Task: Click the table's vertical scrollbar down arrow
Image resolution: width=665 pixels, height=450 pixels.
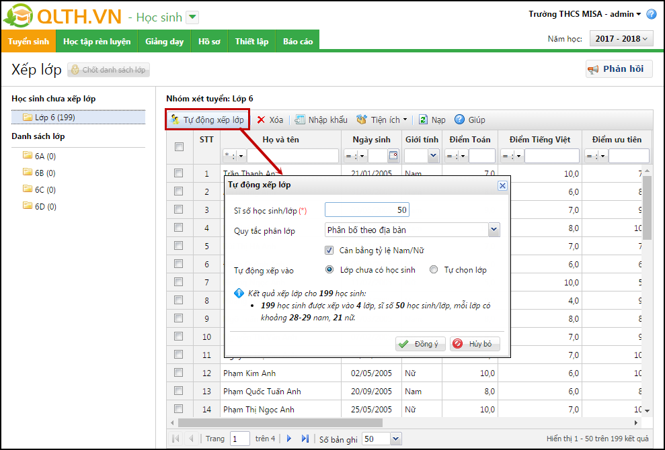Action: click(x=647, y=410)
